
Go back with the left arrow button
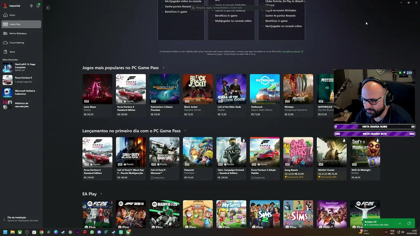pyautogui.click(x=48, y=8)
